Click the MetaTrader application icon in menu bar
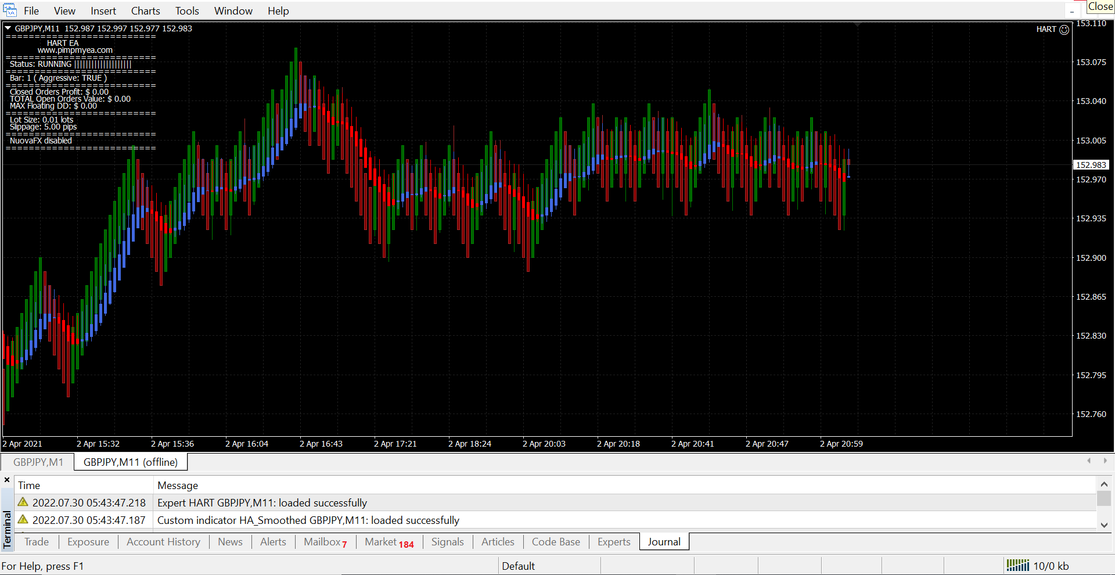This screenshot has height=575, width=1115. (x=10, y=10)
